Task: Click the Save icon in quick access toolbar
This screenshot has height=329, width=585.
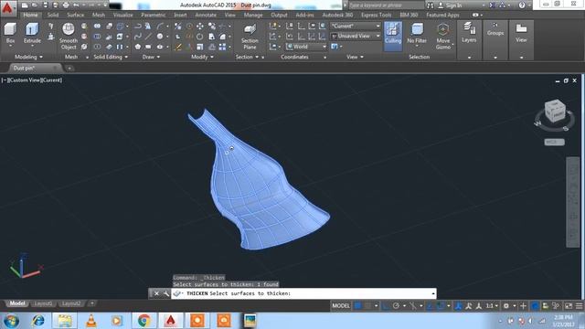Action: 45,5
